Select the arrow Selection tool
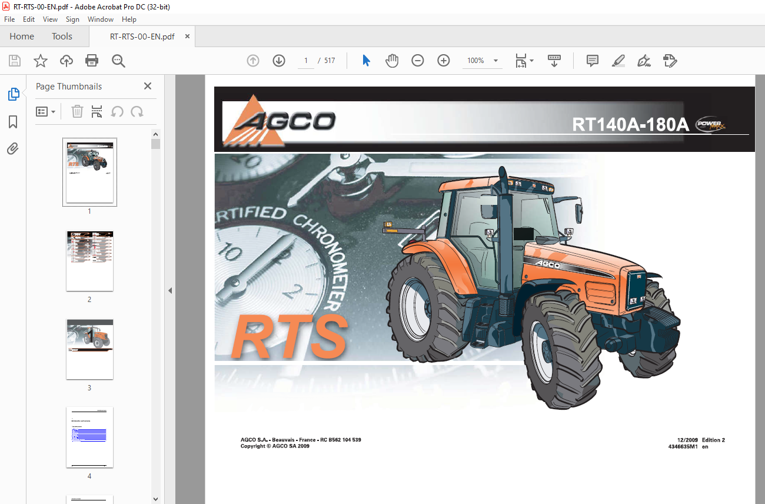 366,61
